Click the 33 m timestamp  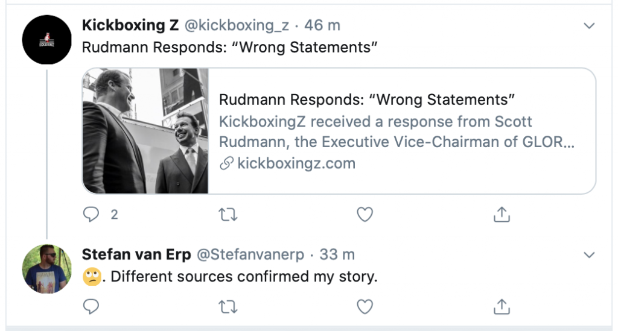[337, 255]
